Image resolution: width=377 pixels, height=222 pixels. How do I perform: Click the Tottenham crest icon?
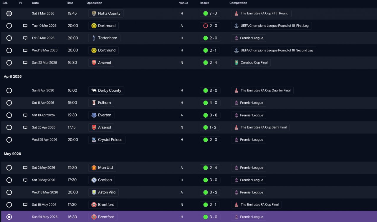pyautogui.click(x=94, y=38)
